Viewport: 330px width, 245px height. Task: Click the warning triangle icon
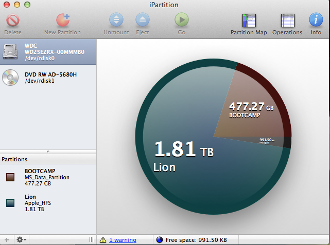click(x=103, y=239)
